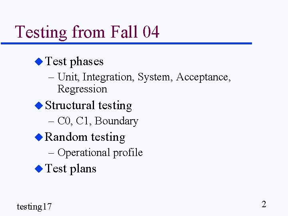The image size is (288, 216).
Task: Select the slide title Testing from Fall 04
Action: [87, 32]
